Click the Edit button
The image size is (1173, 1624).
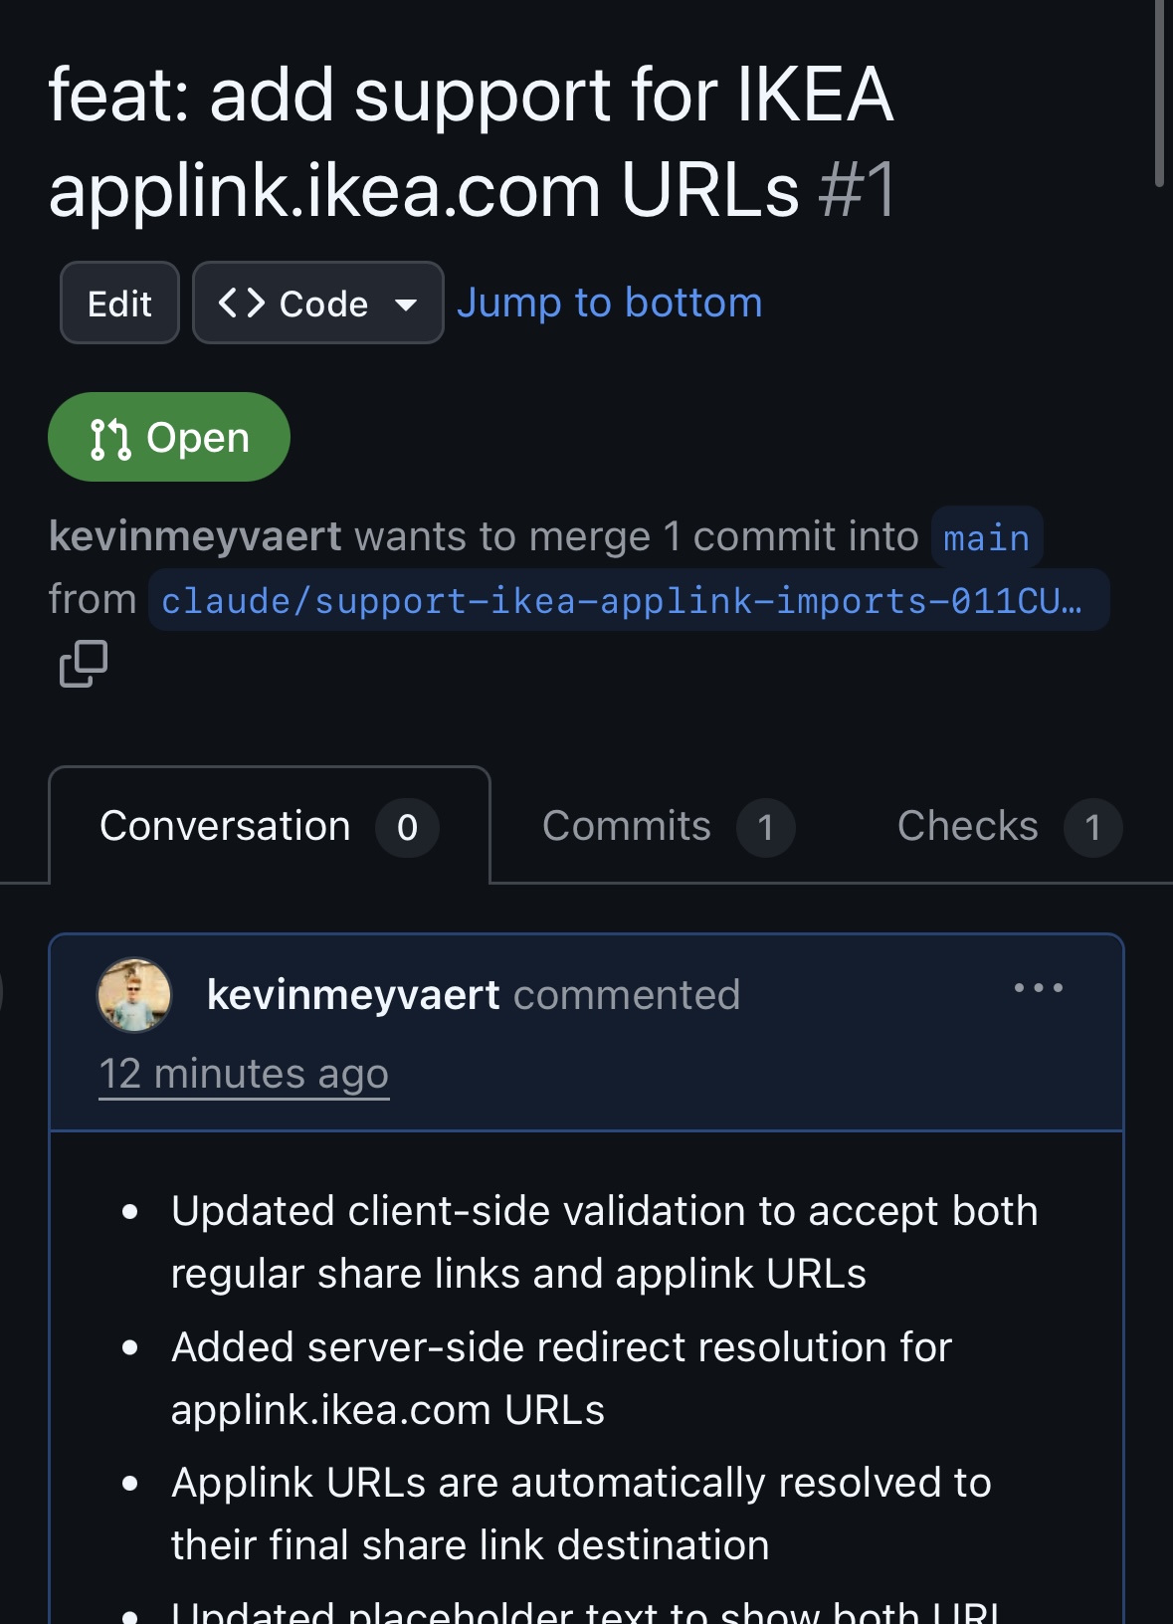point(118,303)
